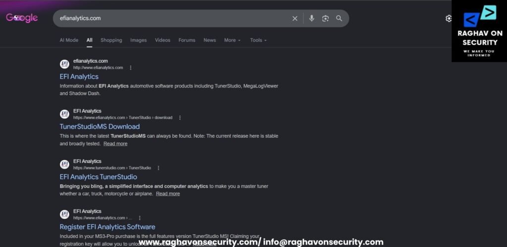This screenshot has height=247, width=507.
Task: Open Register EFI Analytics Software link
Action: (x=107, y=227)
